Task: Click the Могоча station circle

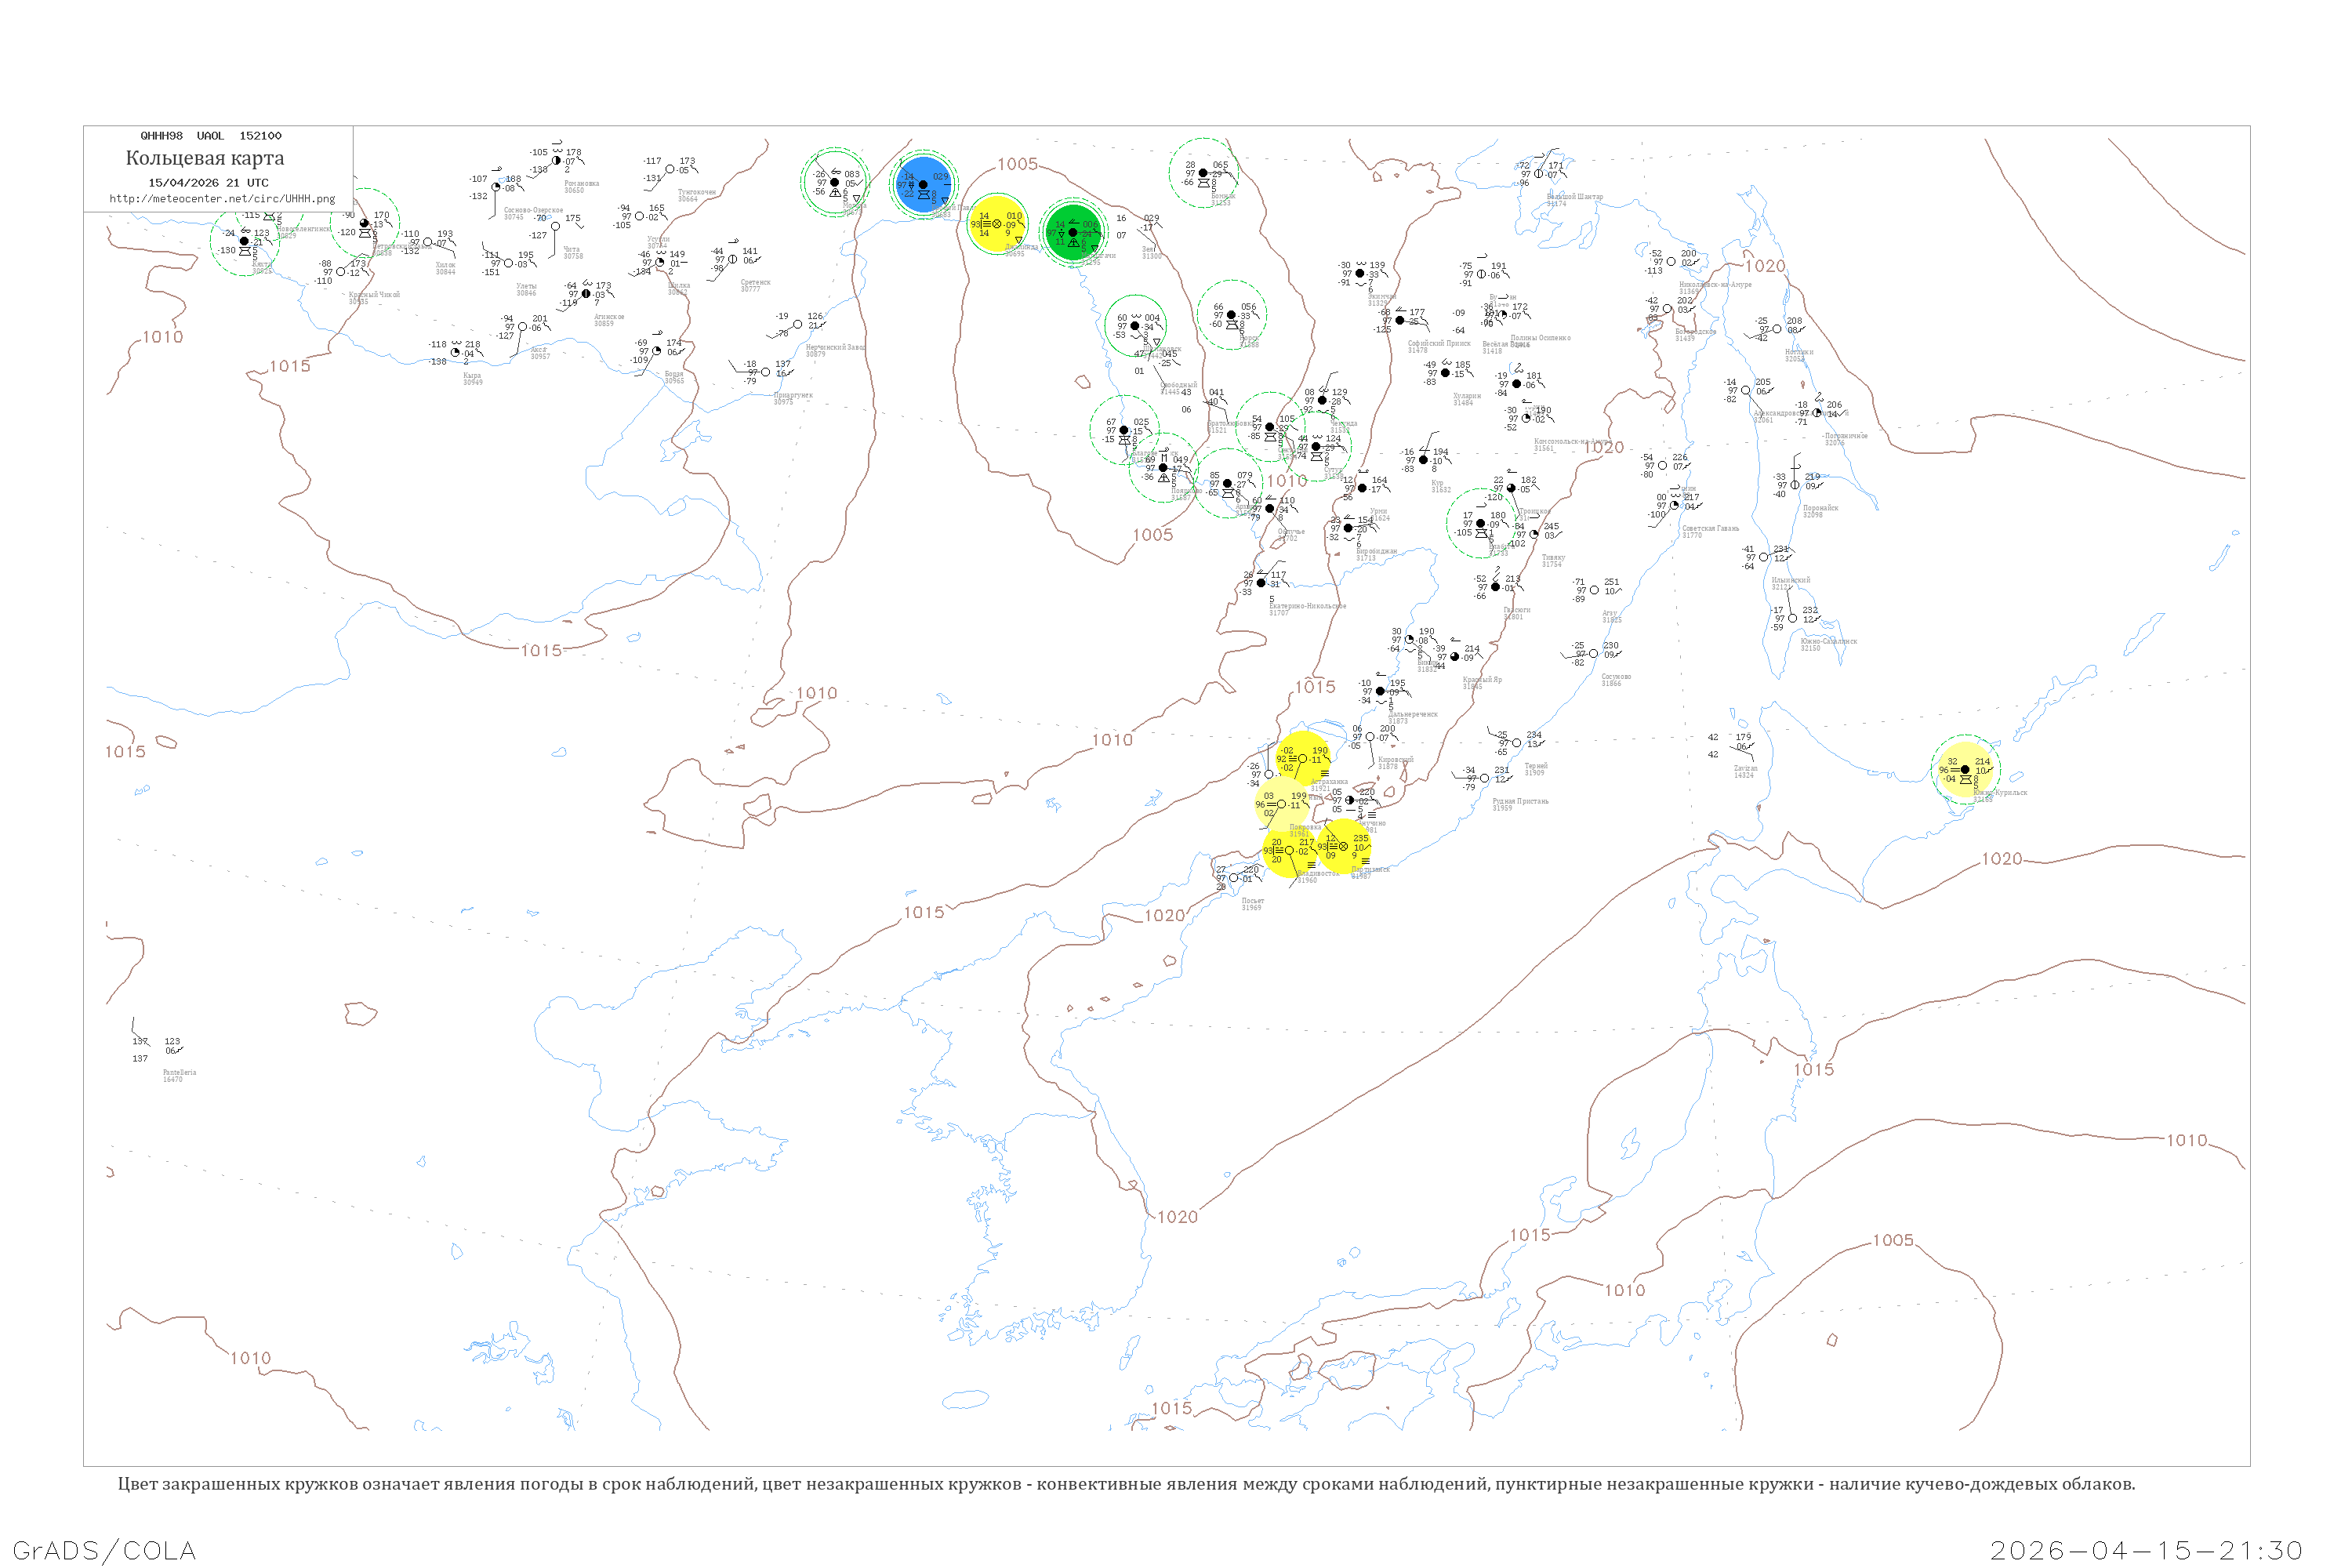Action: point(834,182)
